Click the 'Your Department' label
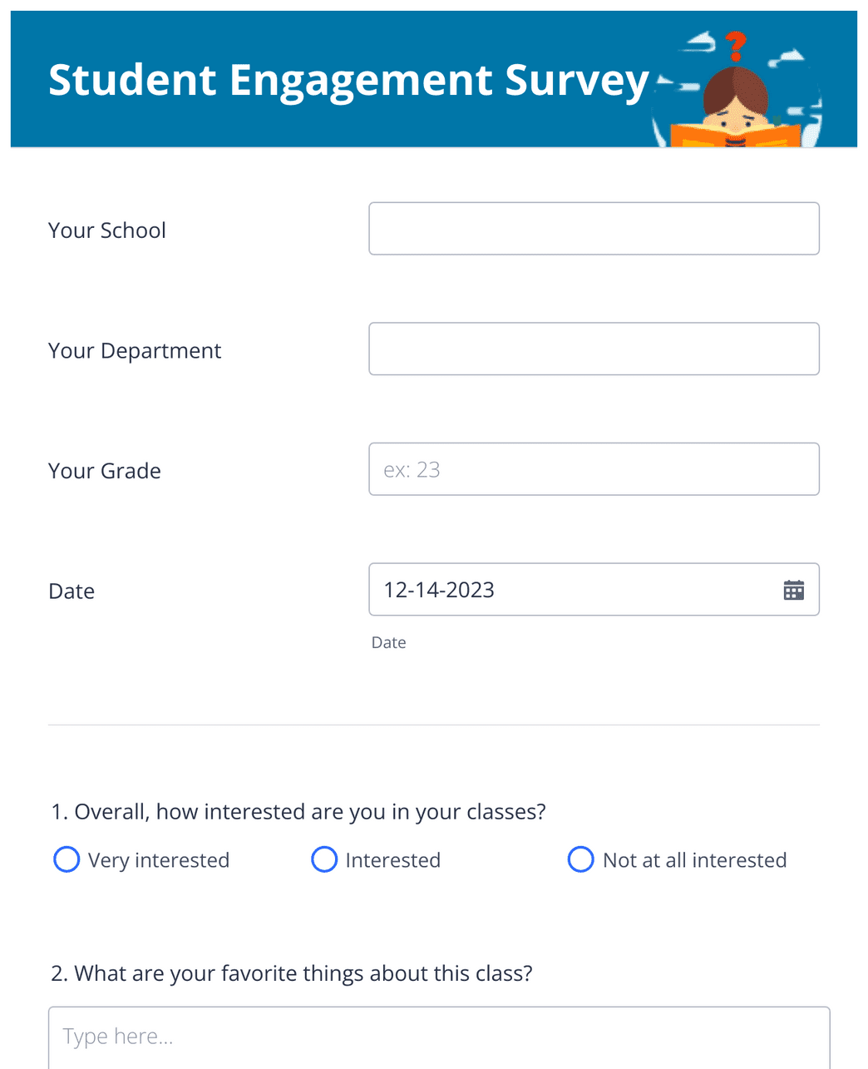The width and height of the screenshot is (868, 1069). coord(134,350)
